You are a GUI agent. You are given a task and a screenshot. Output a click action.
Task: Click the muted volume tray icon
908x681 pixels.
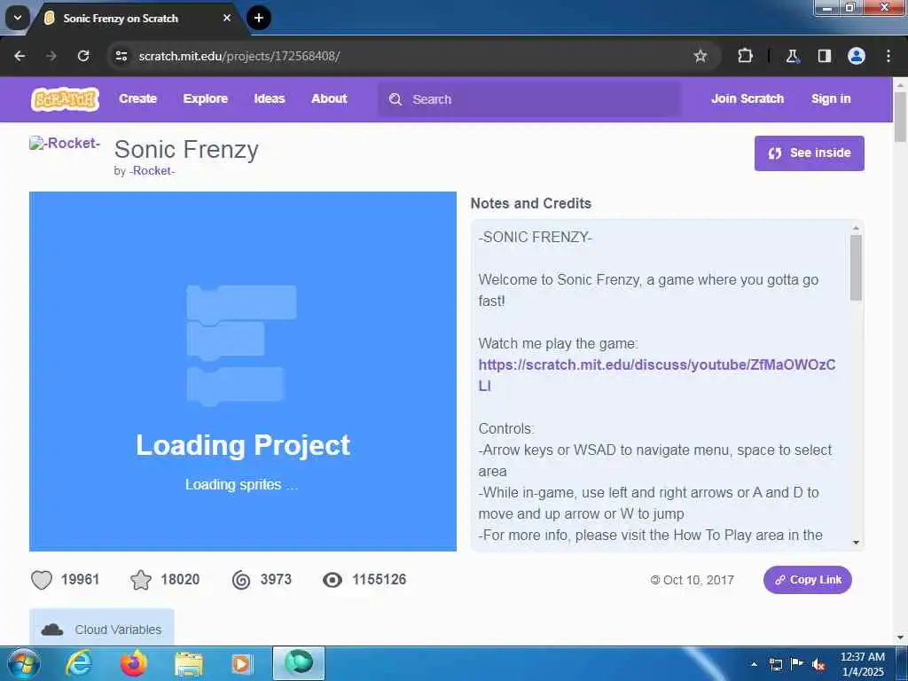point(818,664)
